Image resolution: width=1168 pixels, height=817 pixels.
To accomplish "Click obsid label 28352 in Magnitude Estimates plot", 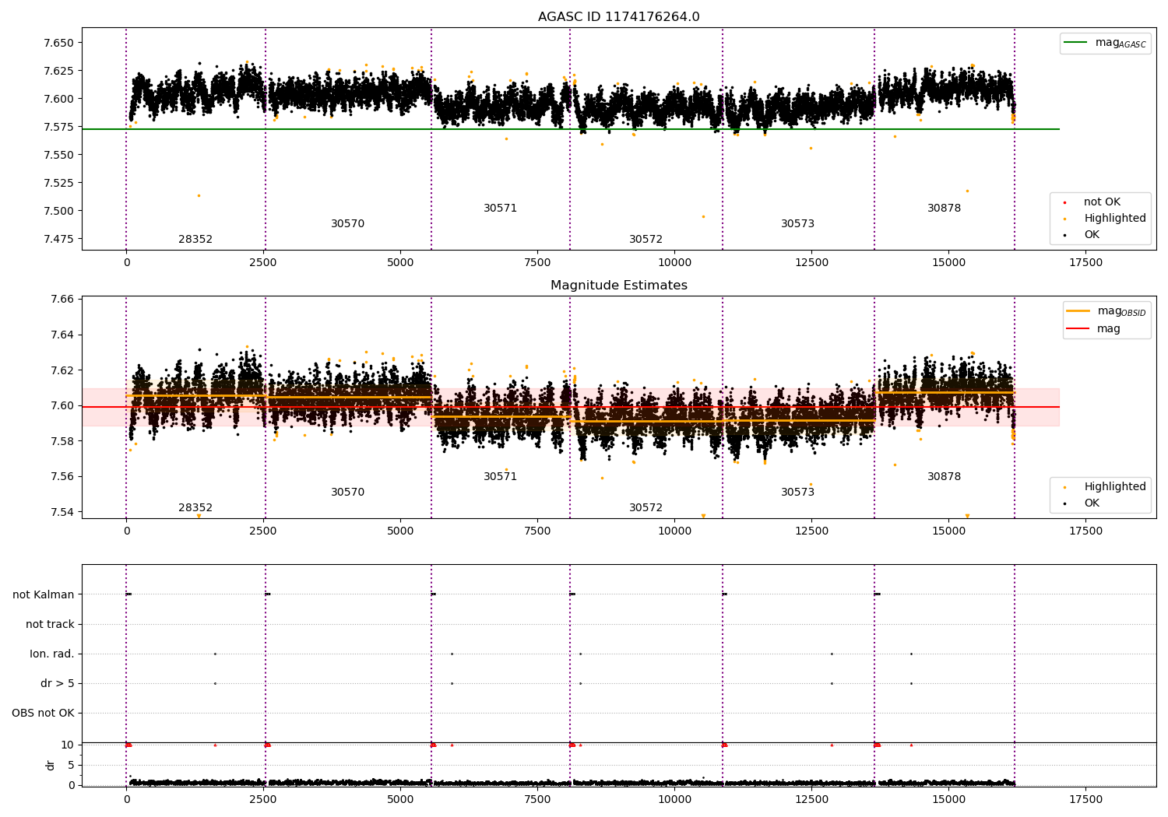I will click(x=195, y=508).
